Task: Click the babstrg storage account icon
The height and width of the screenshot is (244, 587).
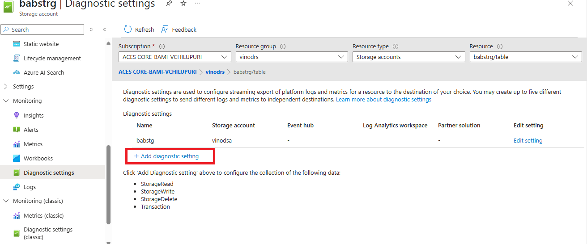Action: [x=9, y=8]
